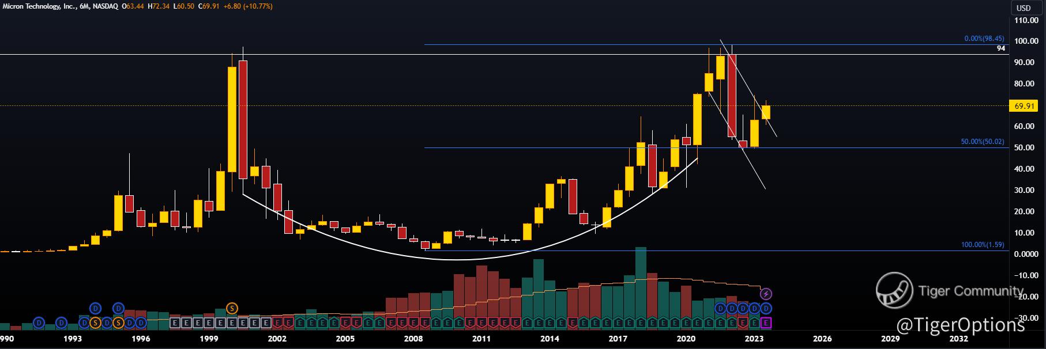Select the lone orange split S marker near 2000
The height and width of the screenshot is (349, 1046).
tap(232, 308)
